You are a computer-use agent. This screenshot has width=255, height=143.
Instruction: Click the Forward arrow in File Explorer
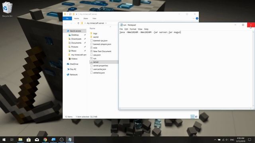[71, 23]
